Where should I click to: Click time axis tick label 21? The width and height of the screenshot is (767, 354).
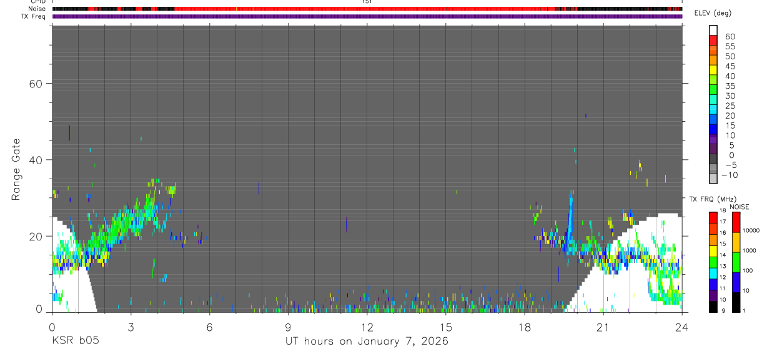pos(603,327)
